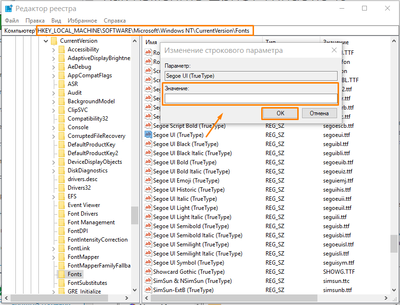The image size is (400, 305).
Task: Expand the CorruptedFileRecovery key
Action: (54, 136)
